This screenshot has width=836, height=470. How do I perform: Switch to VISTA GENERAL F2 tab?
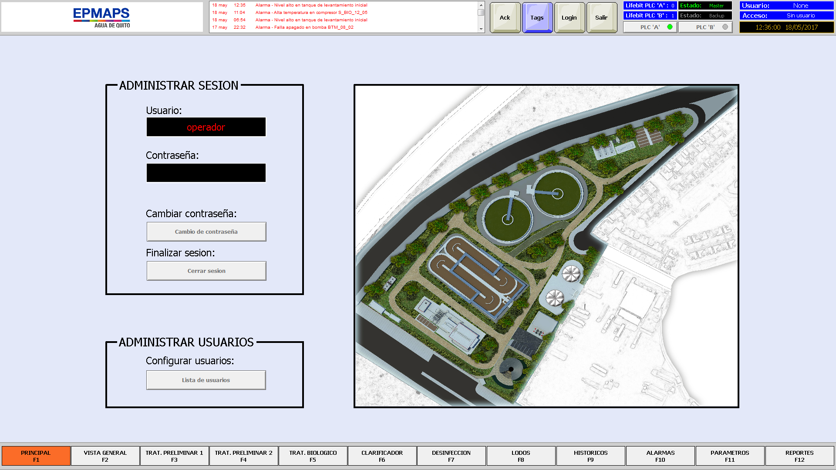point(105,456)
